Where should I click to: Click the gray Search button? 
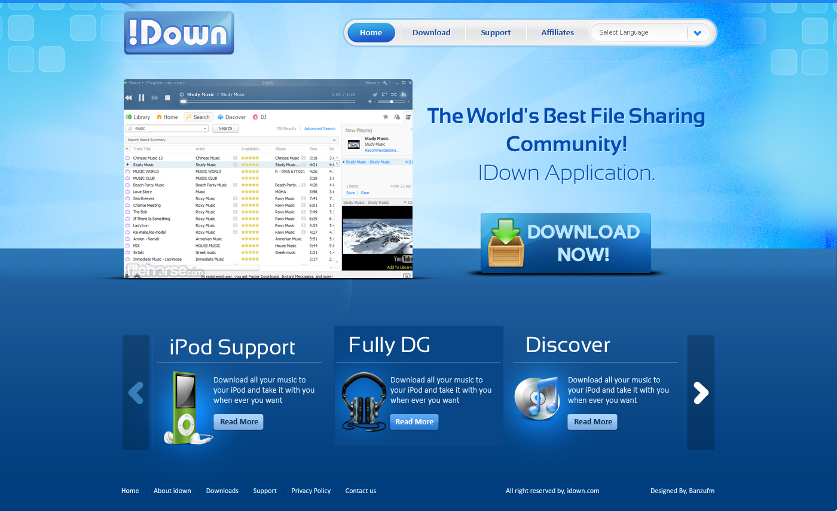click(225, 128)
